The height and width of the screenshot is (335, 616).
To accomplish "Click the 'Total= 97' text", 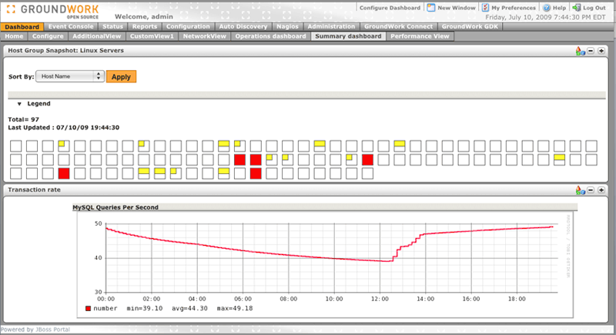I will point(24,119).
